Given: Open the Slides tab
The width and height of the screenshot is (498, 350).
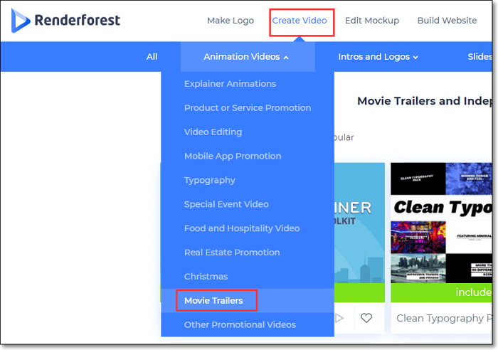Looking at the screenshot, I should [479, 57].
